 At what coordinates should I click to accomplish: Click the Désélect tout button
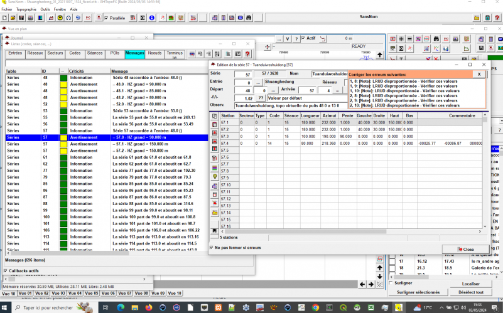point(470,292)
